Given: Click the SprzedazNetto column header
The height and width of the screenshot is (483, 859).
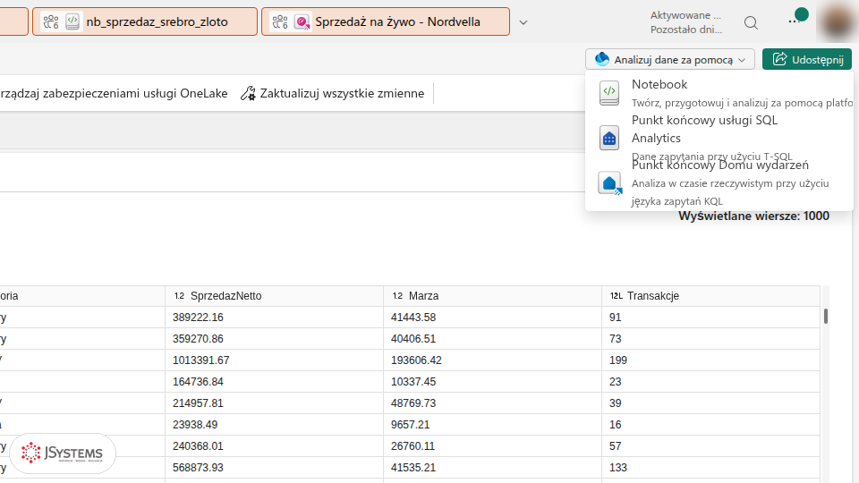Looking at the screenshot, I should pos(274,296).
